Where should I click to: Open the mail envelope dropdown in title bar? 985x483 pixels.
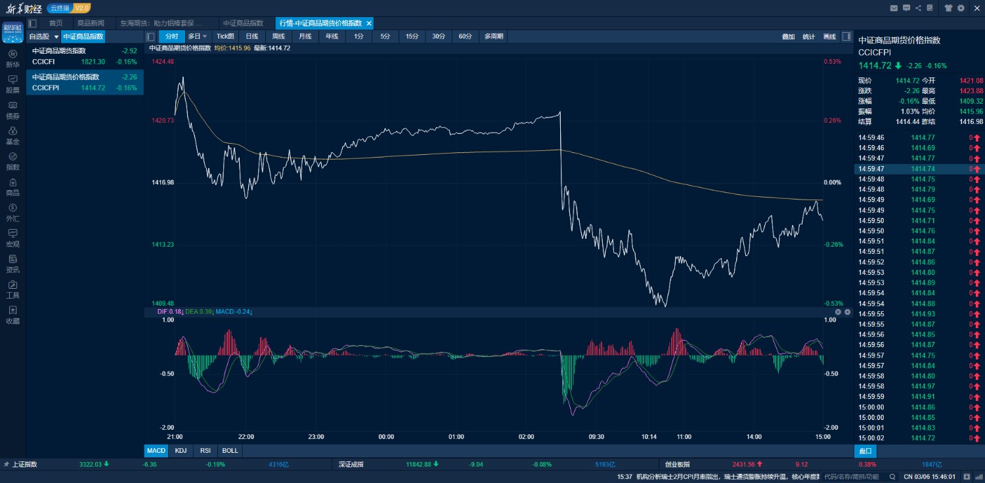click(x=894, y=8)
